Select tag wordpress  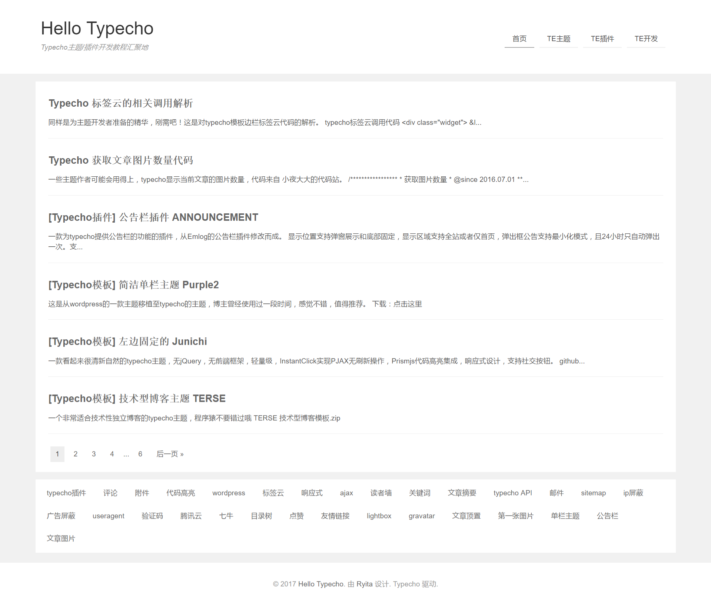[229, 493]
